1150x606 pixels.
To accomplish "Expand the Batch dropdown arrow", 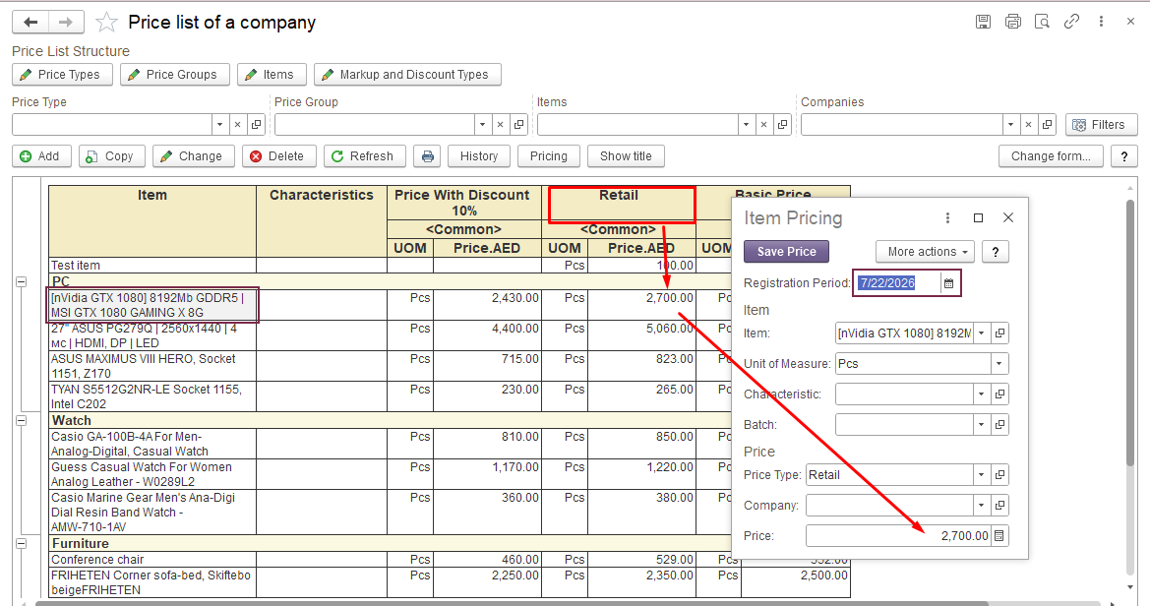I will click(982, 425).
